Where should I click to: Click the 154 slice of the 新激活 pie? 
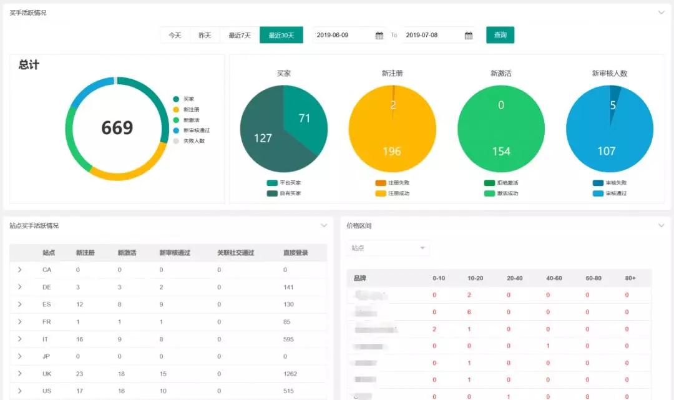point(501,151)
